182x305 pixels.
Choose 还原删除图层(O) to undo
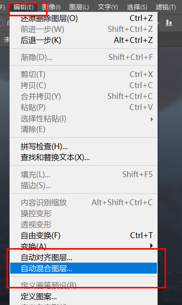tap(49, 18)
